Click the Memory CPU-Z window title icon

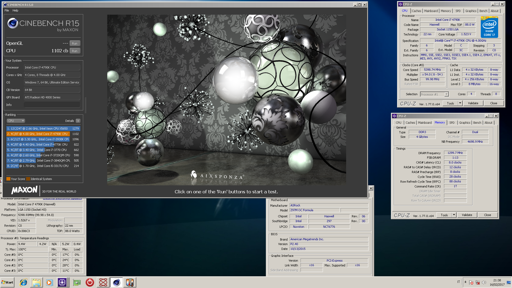point(394,116)
